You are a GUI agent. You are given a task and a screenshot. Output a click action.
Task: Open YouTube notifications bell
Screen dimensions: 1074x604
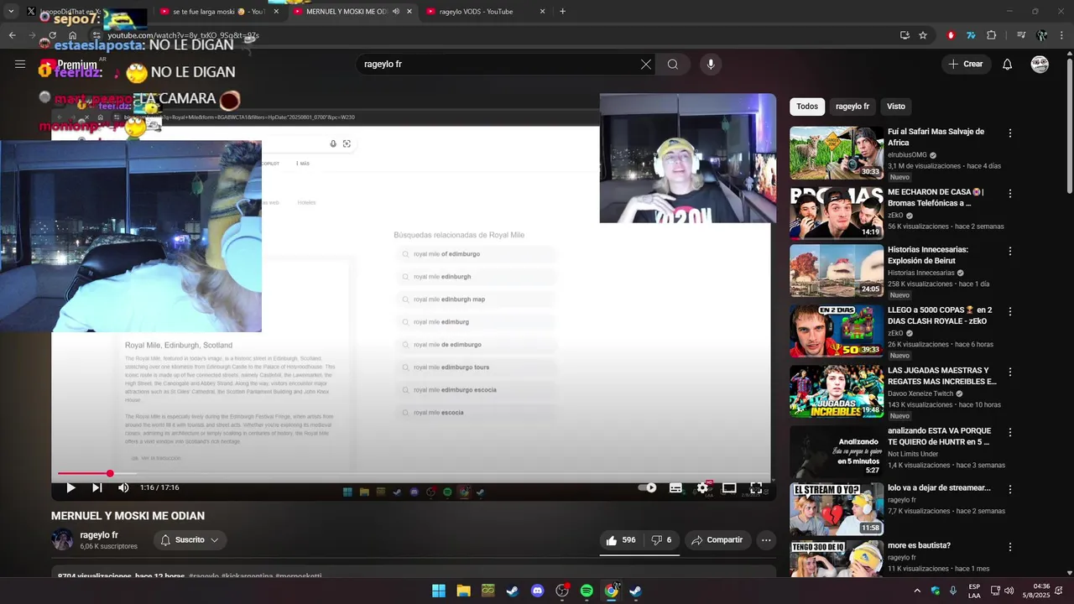1008,65
